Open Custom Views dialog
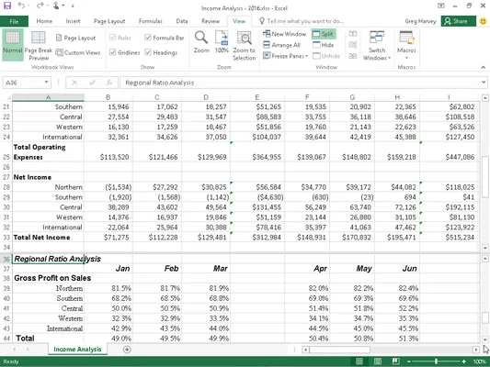The height and width of the screenshot is (367, 490). click(78, 52)
